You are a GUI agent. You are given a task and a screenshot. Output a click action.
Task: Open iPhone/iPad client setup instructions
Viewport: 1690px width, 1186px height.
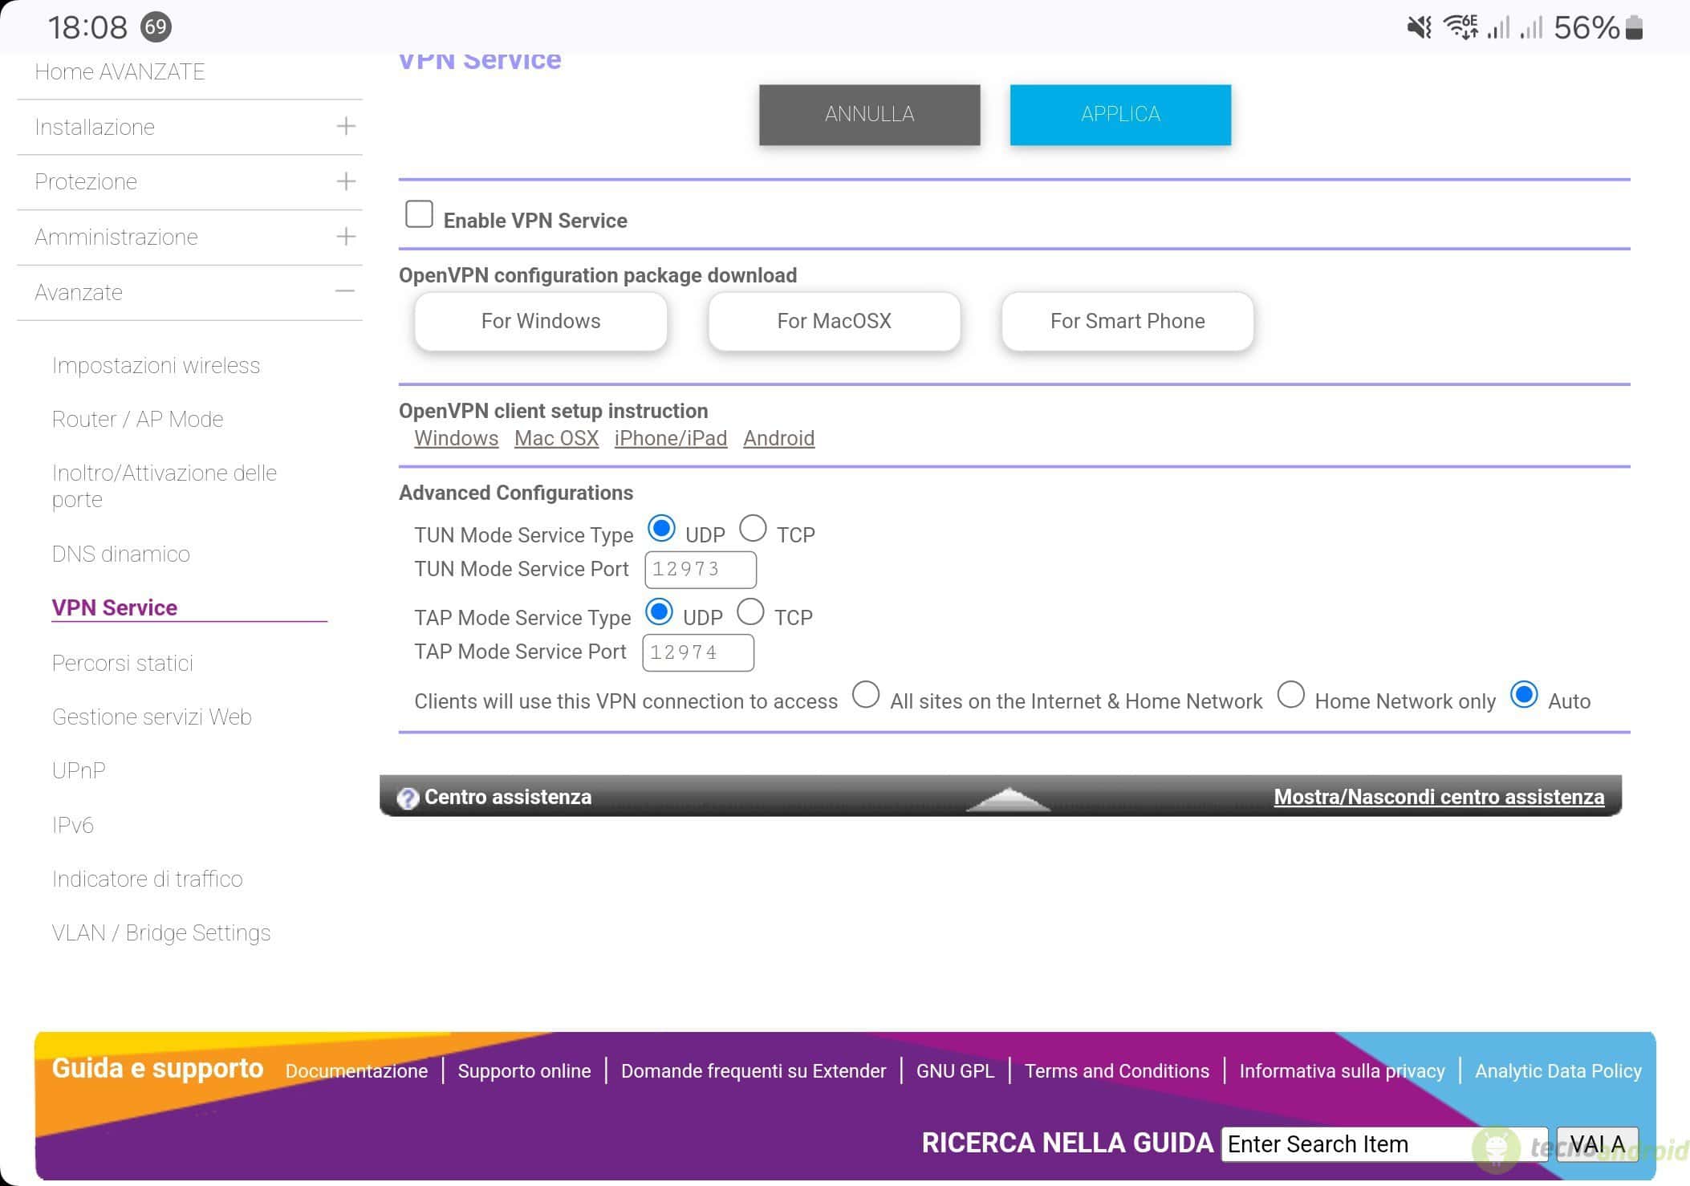[x=671, y=439]
